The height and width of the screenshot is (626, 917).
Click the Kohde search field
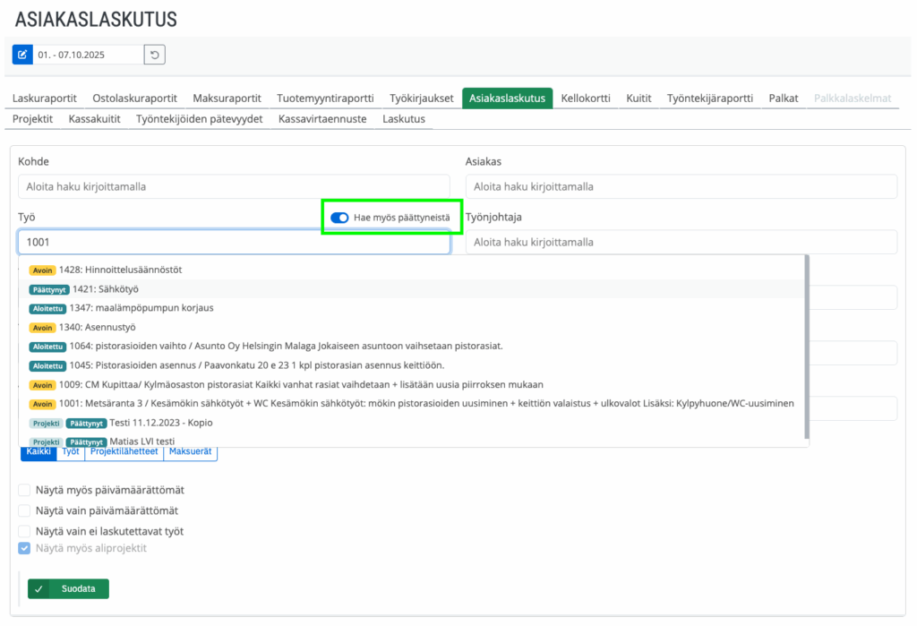pyautogui.click(x=233, y=187)
